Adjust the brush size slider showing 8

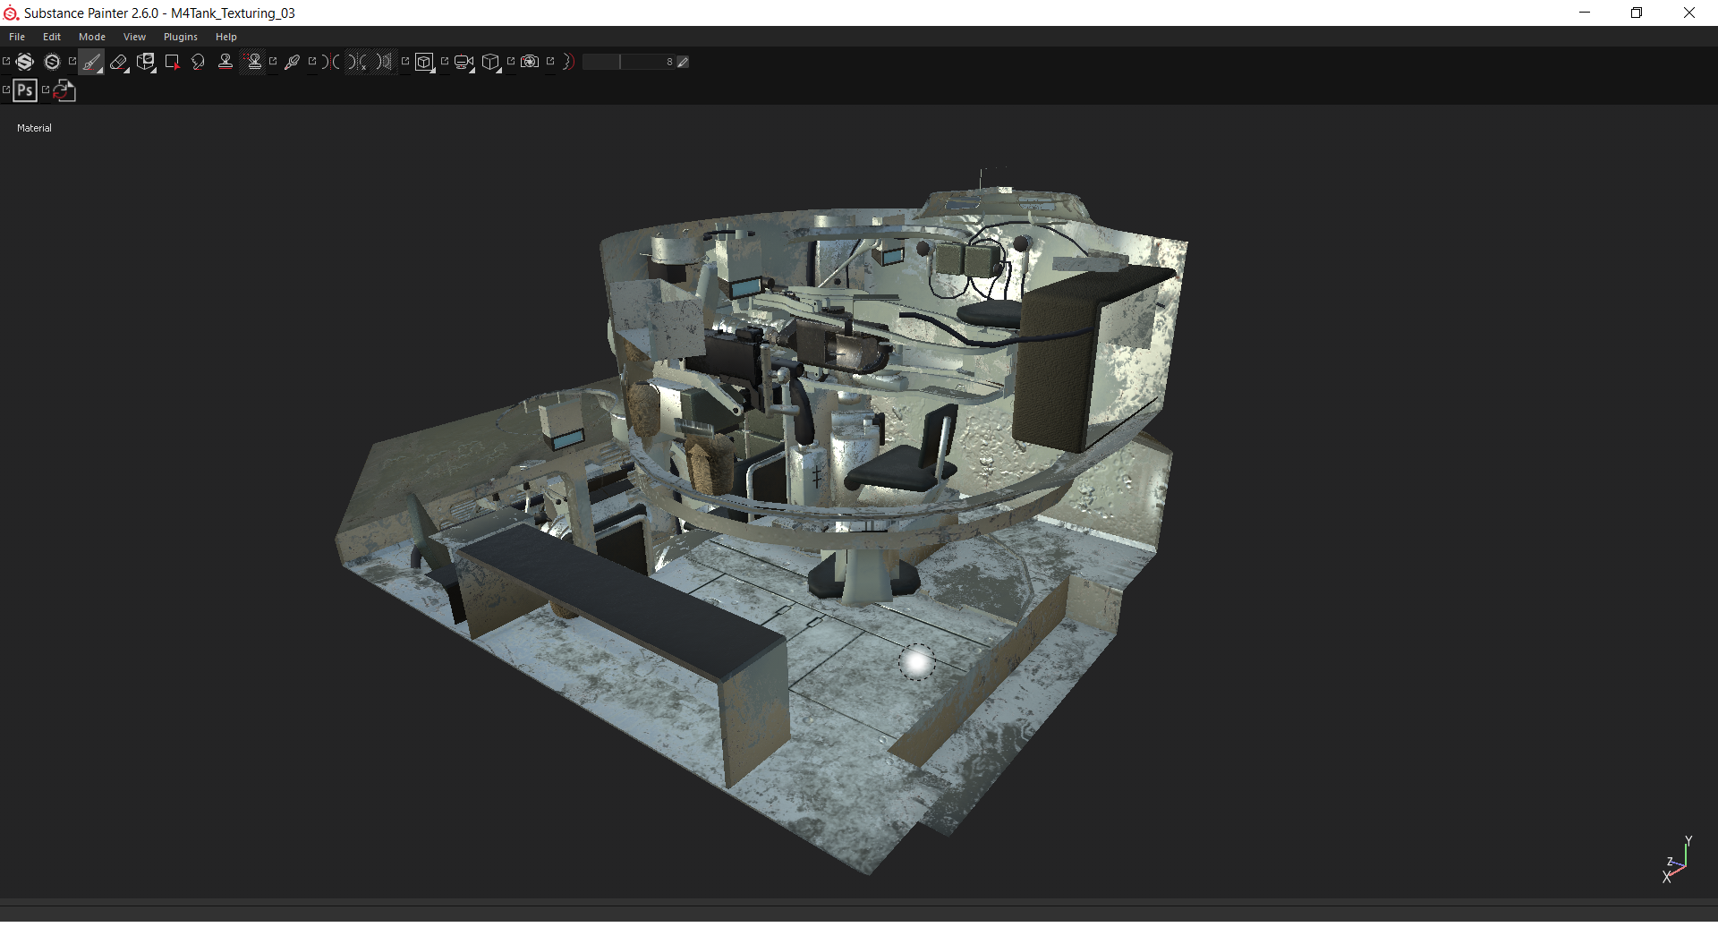coord(628,62)
